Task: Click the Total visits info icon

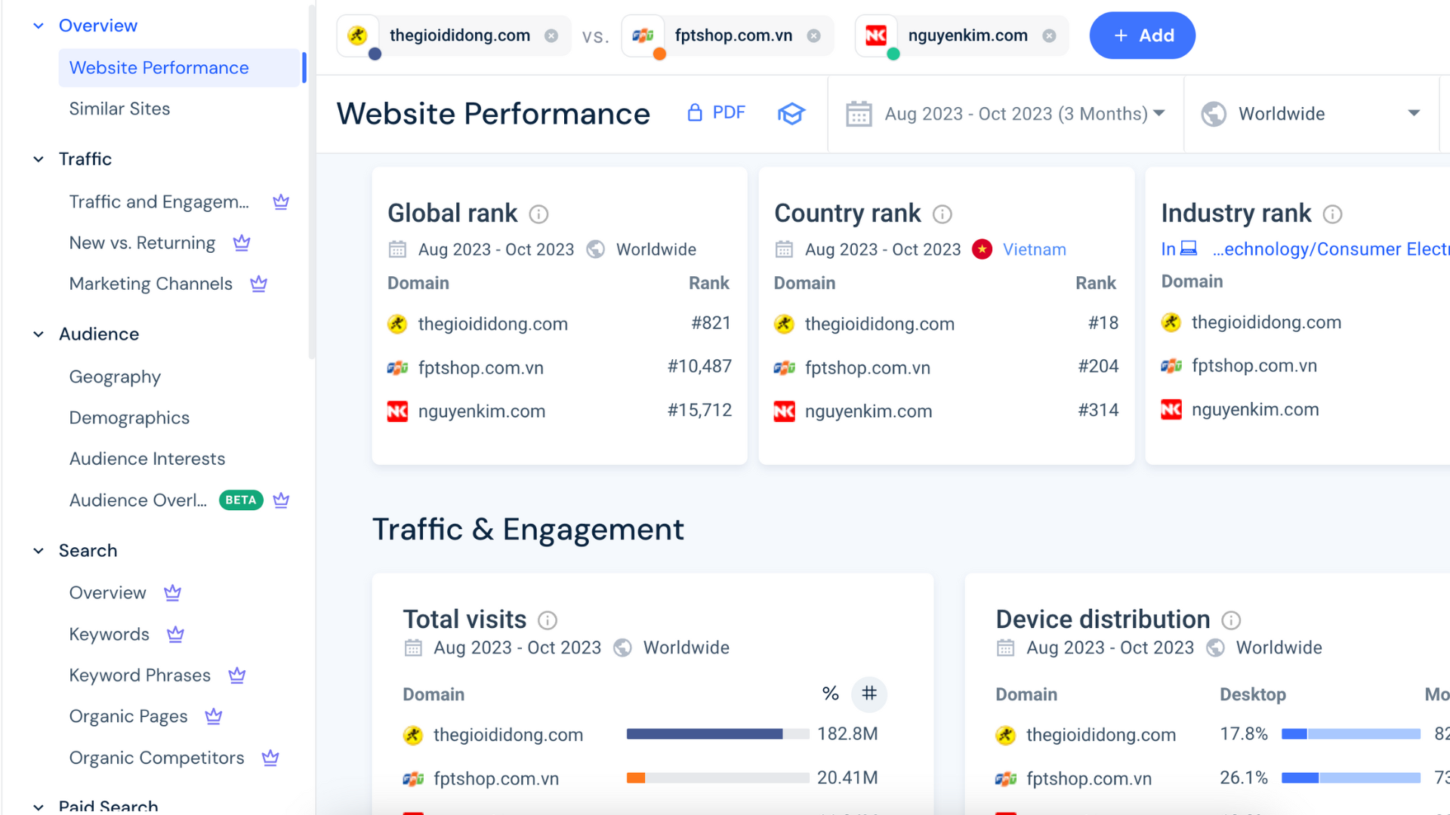Action: click(x=547, y=620)
